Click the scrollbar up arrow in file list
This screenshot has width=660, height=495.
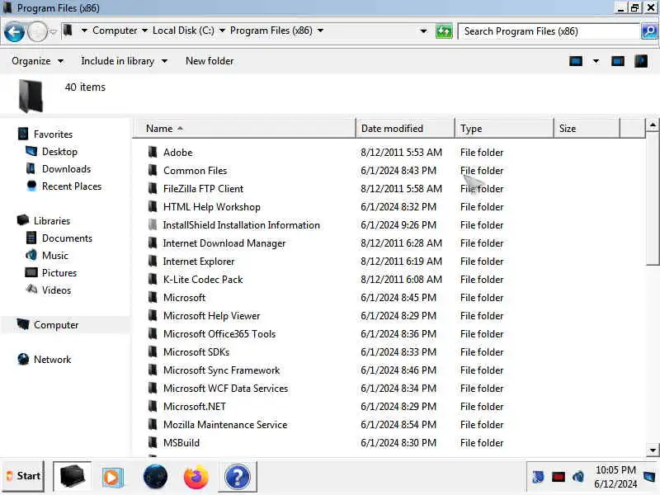click(653, 125)
